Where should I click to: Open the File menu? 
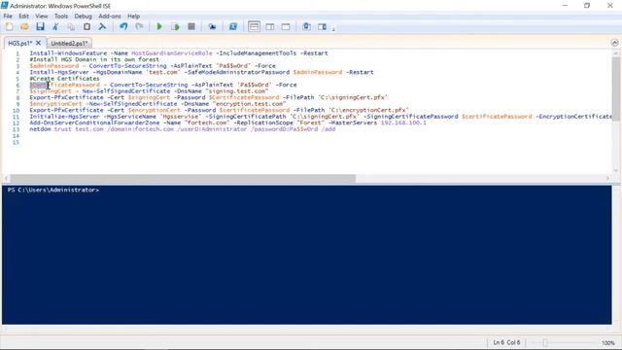(8, 17)
